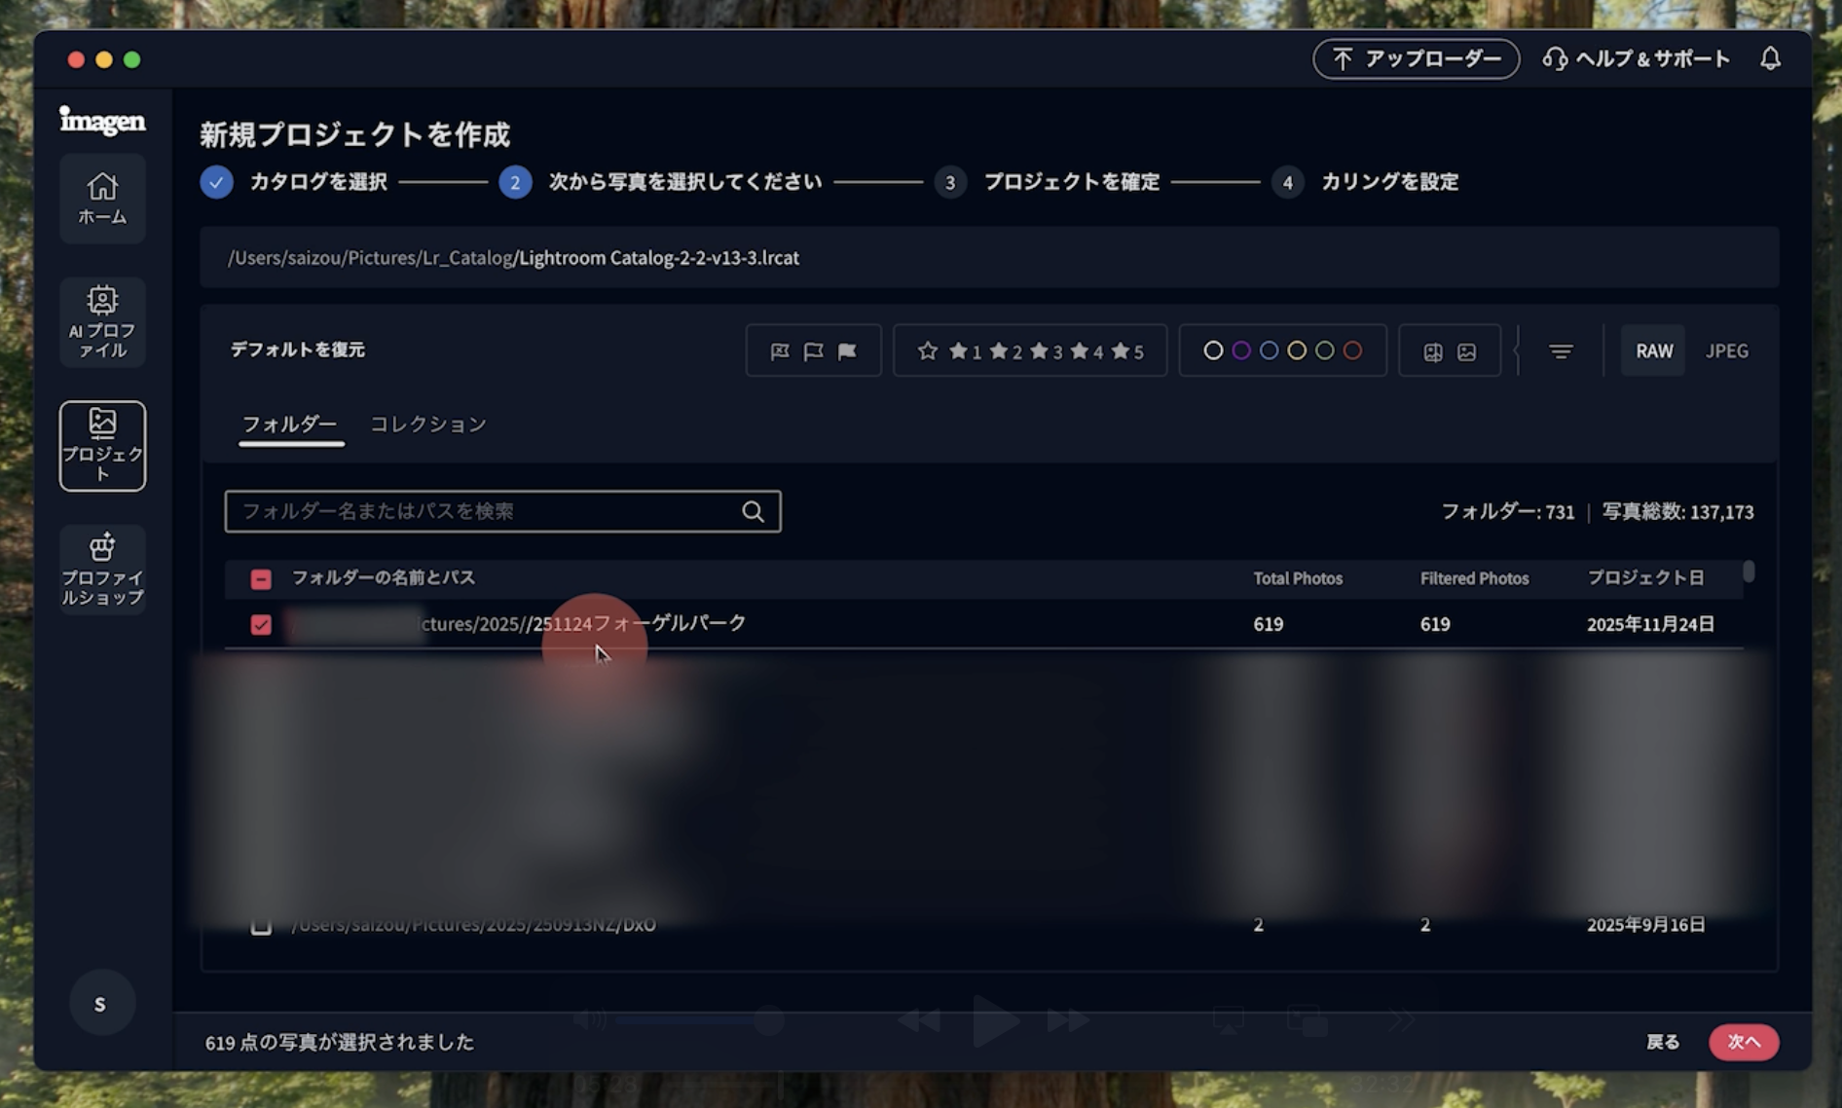This screenshot has height=1108, width=1842.
Task: Uncheck the 251124フォーゲルパーク folder checkbox
Action: 261,624
